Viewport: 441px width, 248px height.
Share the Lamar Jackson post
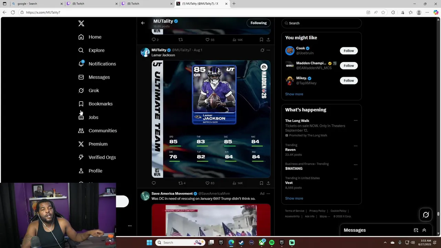click(268, 183)
